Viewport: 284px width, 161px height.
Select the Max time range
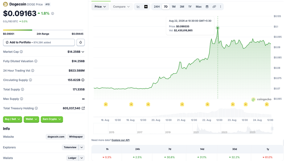click(x=199, y=7)
